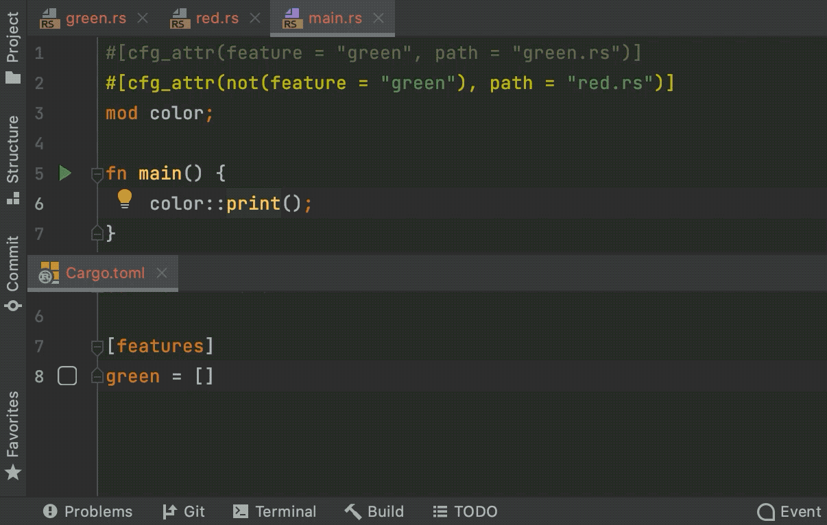The height and width of the screenshot is (525, 827).
Task: Run main using the green play gutter icon
Action: click(x=65, y=173)
